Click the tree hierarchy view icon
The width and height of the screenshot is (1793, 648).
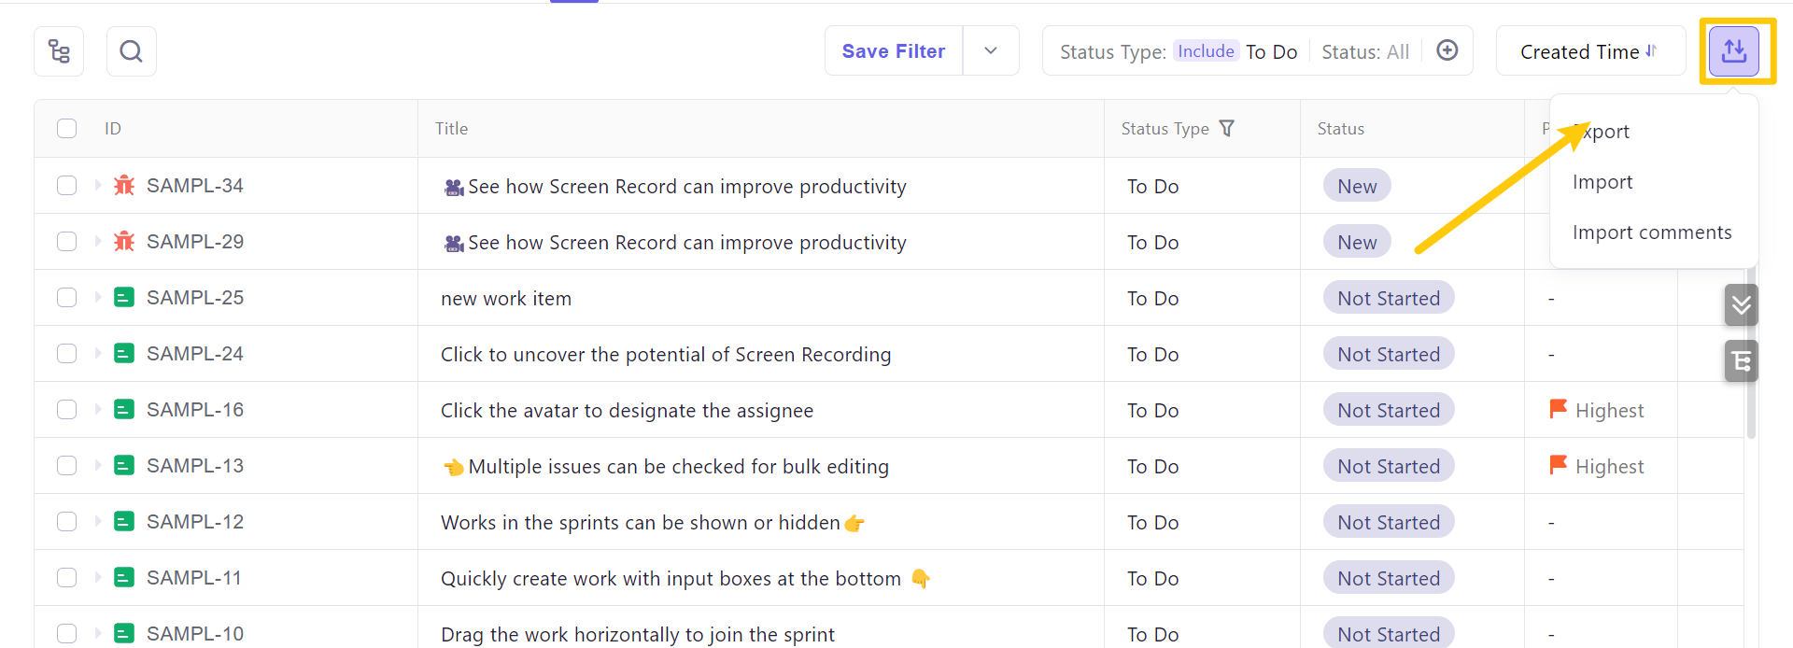click(x=59, y=51)
